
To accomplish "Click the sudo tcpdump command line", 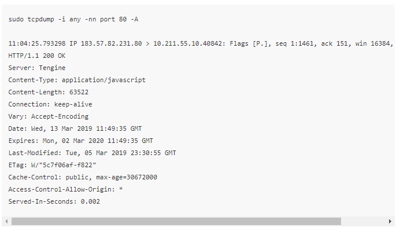I will (73, 20).
